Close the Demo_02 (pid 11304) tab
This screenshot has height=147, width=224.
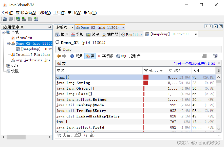pyautogui.click(x=123, y=28)
